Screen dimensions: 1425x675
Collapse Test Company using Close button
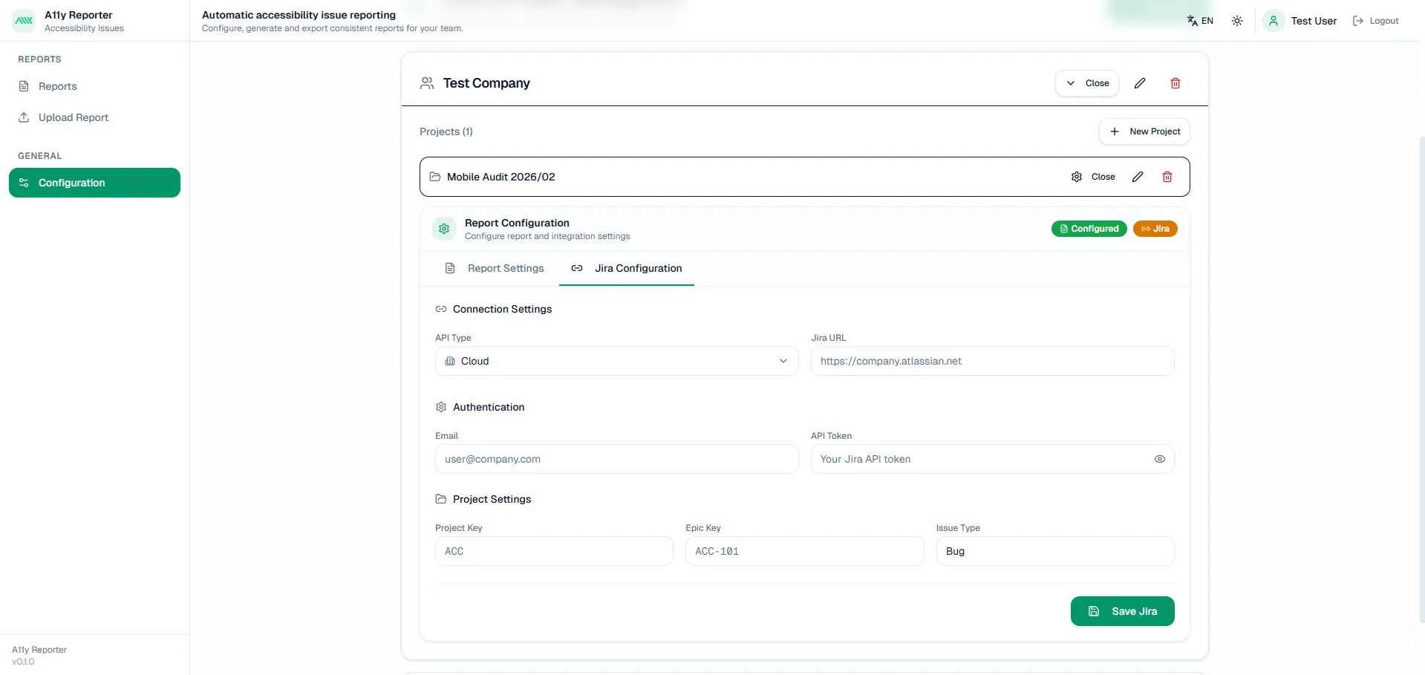click(1087, 83)
